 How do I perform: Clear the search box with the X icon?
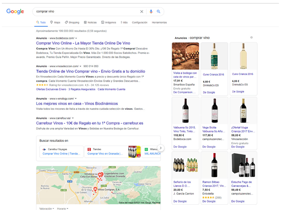[x=142, y=11]
